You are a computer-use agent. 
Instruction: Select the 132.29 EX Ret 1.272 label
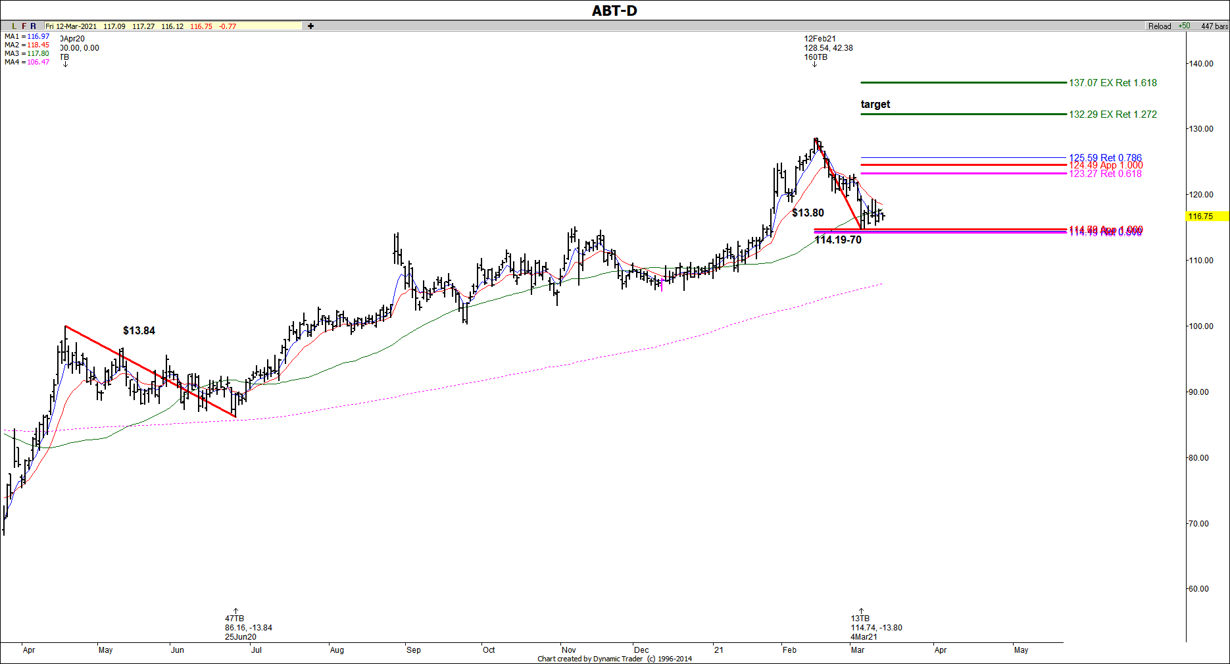(1112, 115)
